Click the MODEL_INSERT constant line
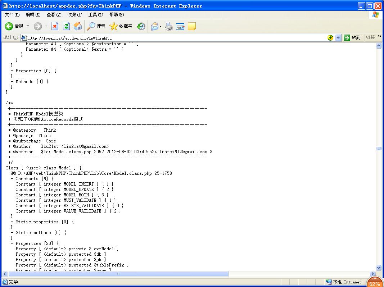 coord(64,184)
